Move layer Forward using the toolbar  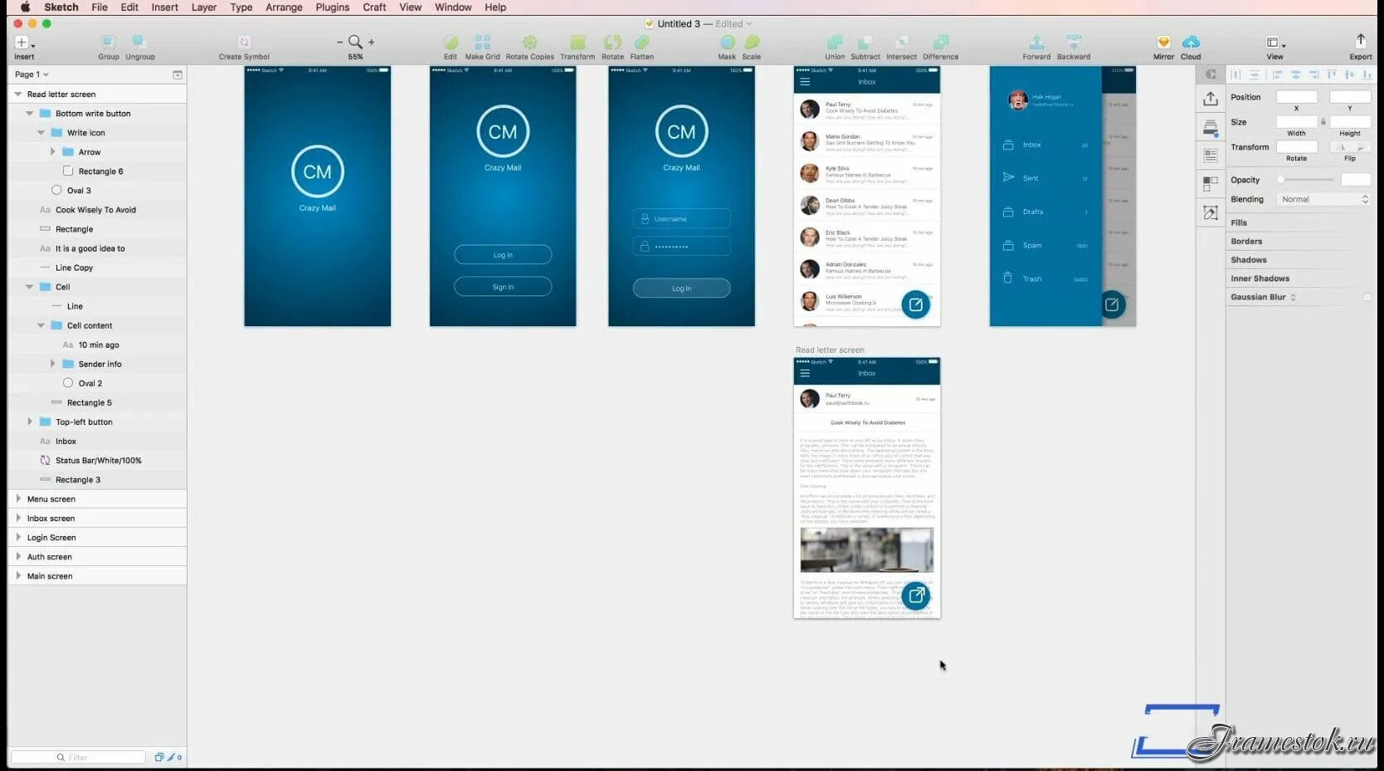pos(1036,41)
